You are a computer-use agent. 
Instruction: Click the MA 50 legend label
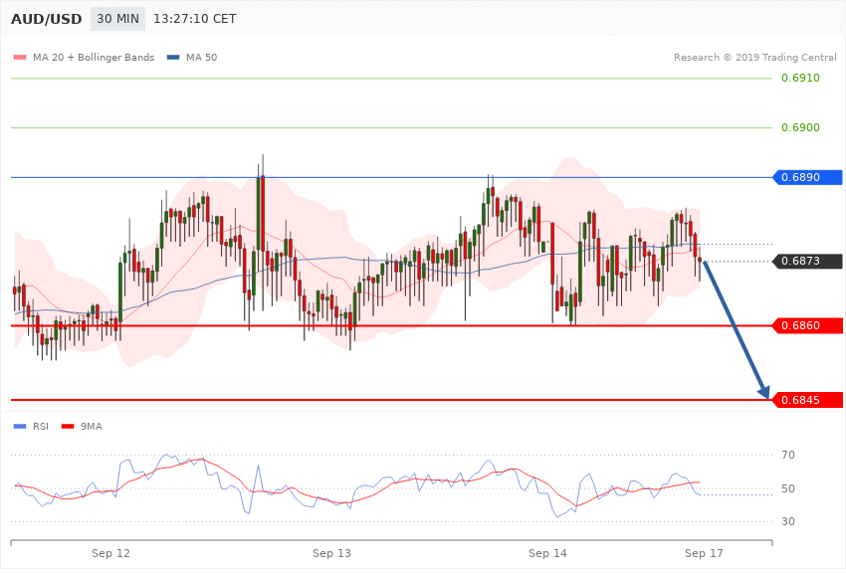(201, 57)
